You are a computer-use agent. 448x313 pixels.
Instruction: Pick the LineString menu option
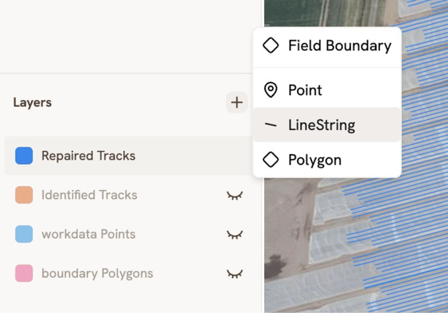[x=321, y=125]
